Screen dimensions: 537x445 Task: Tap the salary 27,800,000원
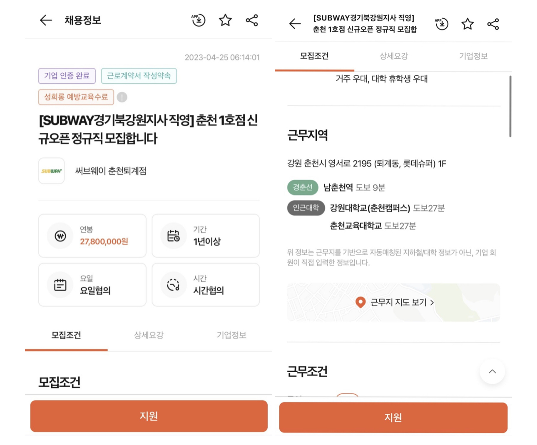point(104,242)
